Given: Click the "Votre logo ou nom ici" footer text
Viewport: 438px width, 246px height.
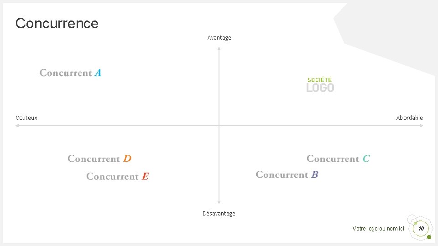Looking at the screenshot, I should click(378, 229).
